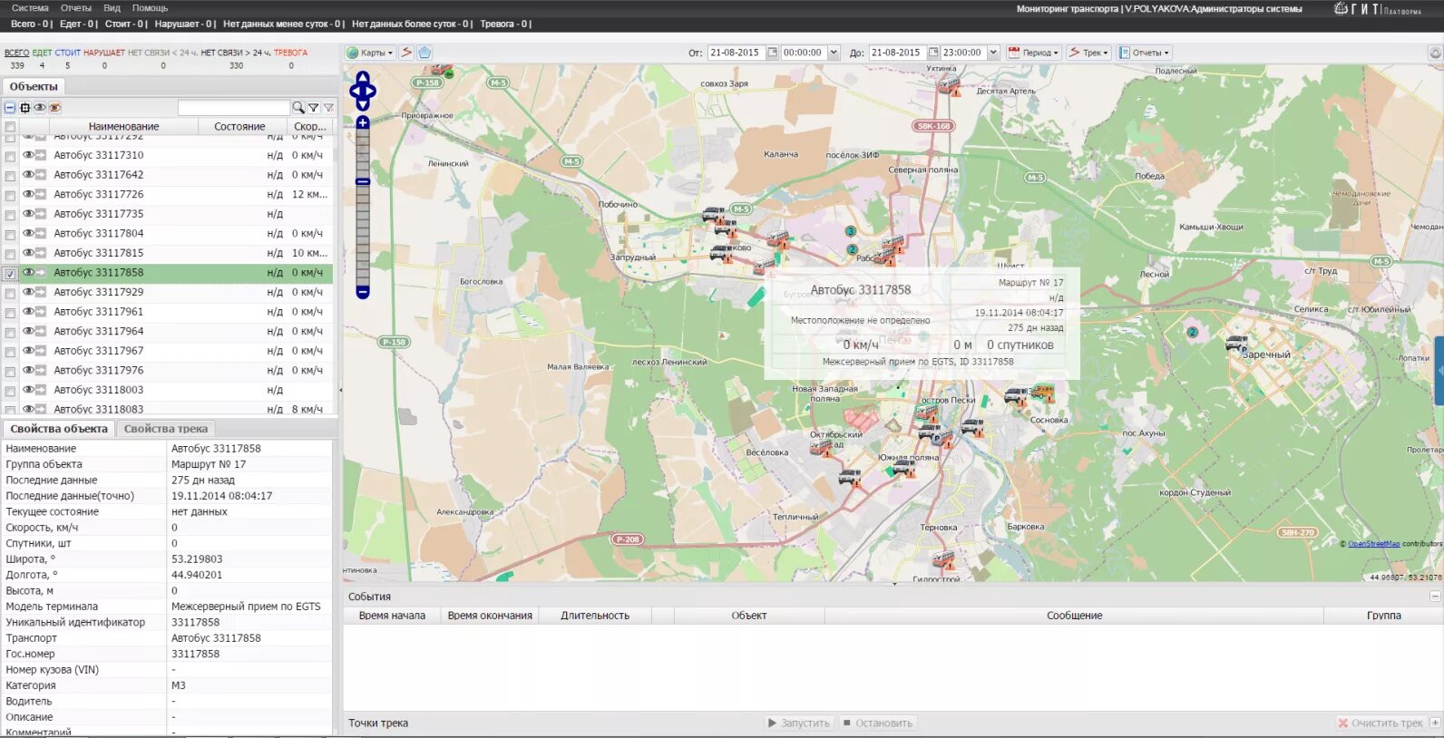Open OpenStreetMap attribution link
1444x738 pixels.
(x=1373, y=544)
